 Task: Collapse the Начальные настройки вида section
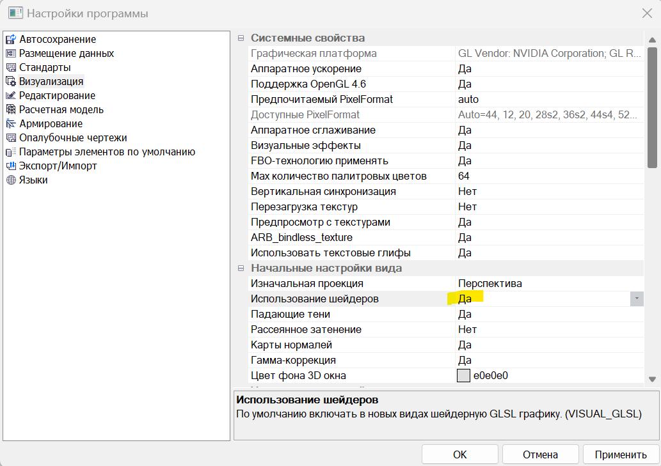tap(241, 268)
